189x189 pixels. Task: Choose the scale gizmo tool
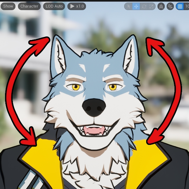click(x=152, y=6)
